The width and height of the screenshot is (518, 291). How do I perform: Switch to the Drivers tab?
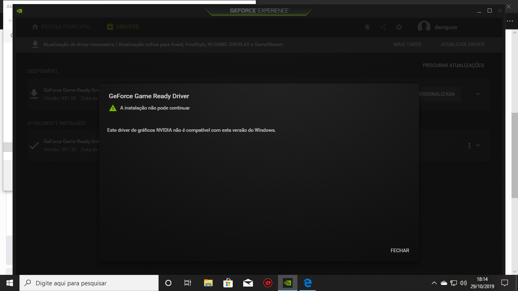point(123,27)
